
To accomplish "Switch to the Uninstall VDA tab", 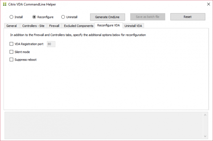I will coord(133,26).
